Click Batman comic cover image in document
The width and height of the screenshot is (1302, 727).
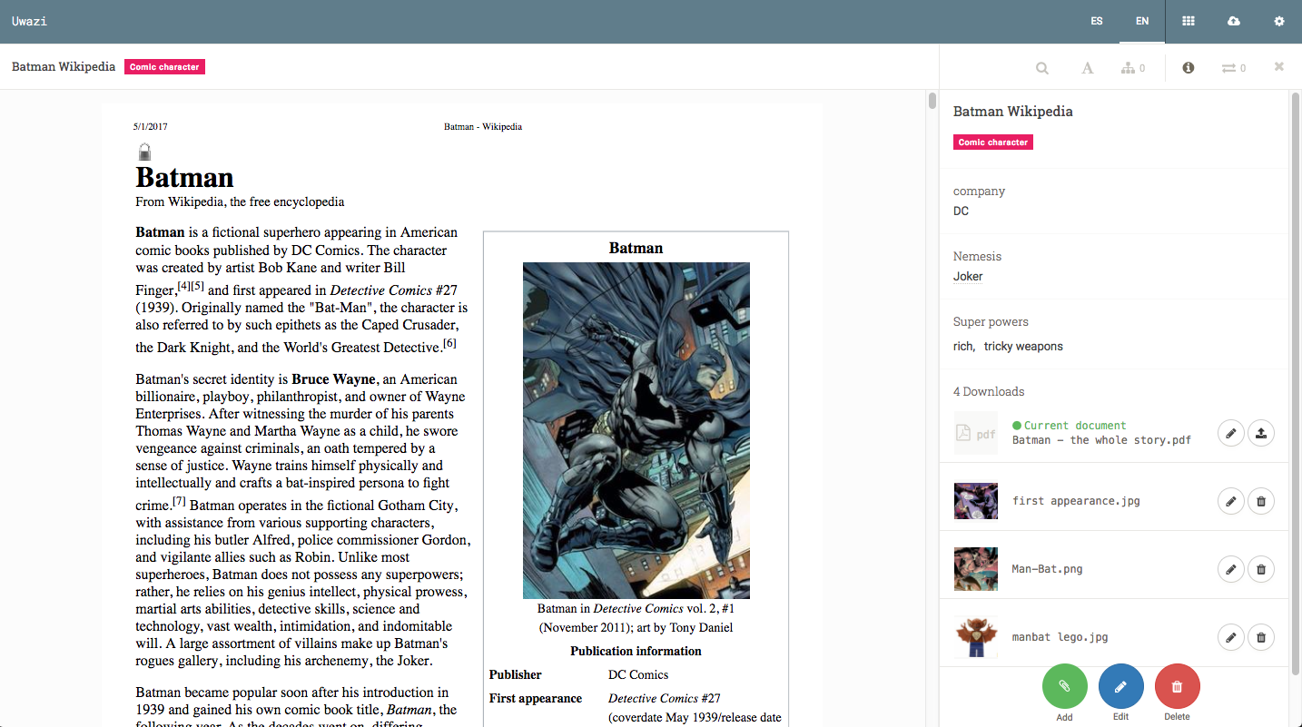point(636,430)
